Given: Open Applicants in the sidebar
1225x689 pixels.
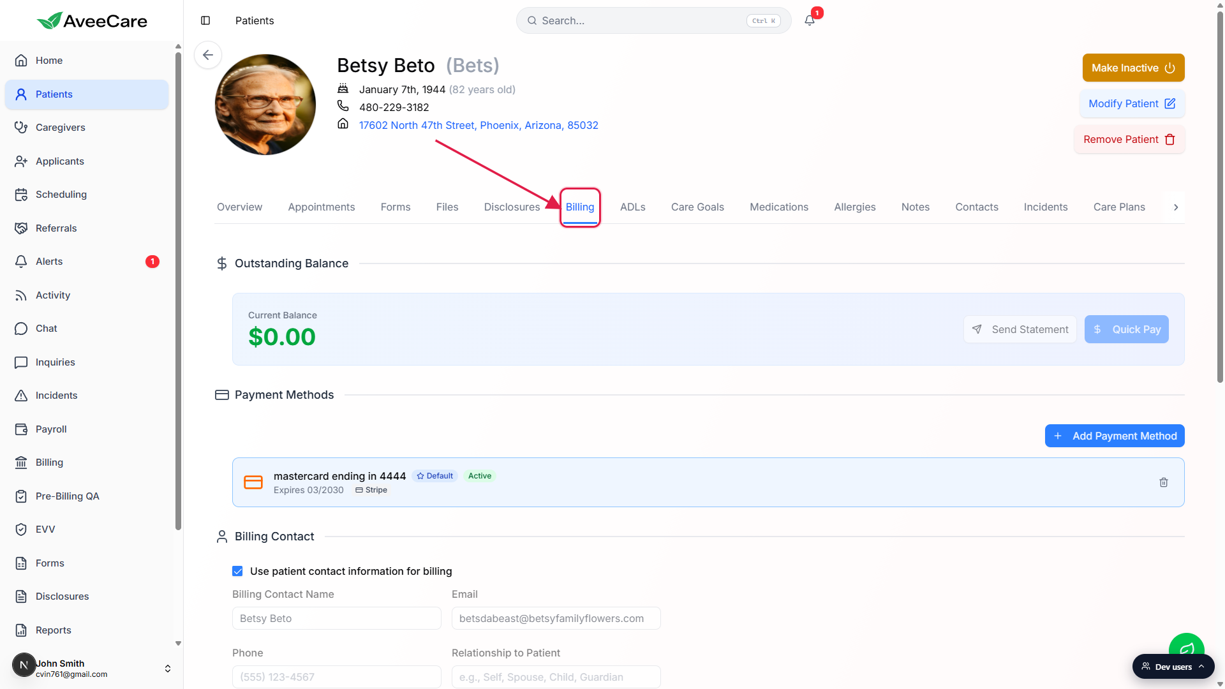Looking at the screenshot, I should pos(86,161).
